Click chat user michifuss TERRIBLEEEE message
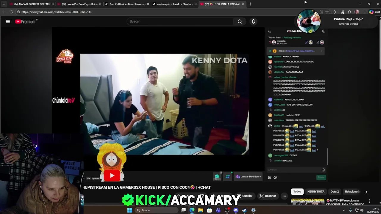The height and width of the screenshot is (214, 381). click(293, 120)
